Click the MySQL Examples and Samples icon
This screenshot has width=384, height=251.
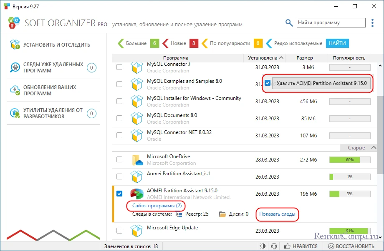136,84
